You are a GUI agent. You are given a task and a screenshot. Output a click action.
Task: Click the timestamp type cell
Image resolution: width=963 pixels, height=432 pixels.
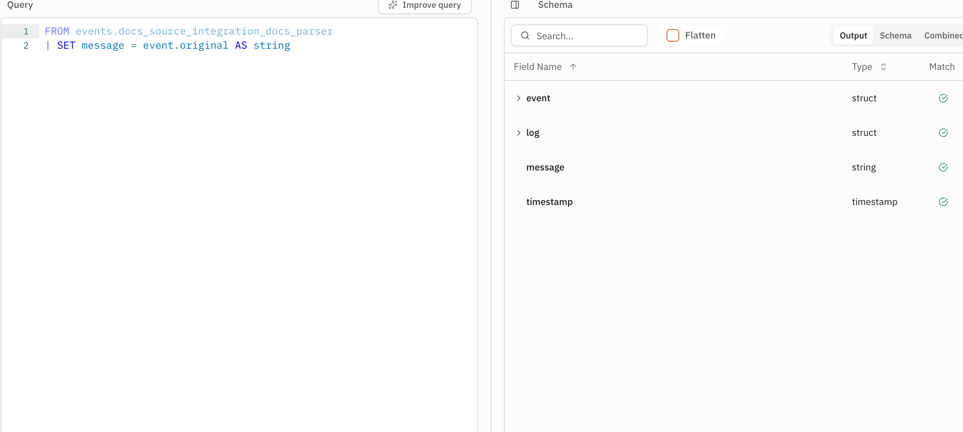point(874,202)
